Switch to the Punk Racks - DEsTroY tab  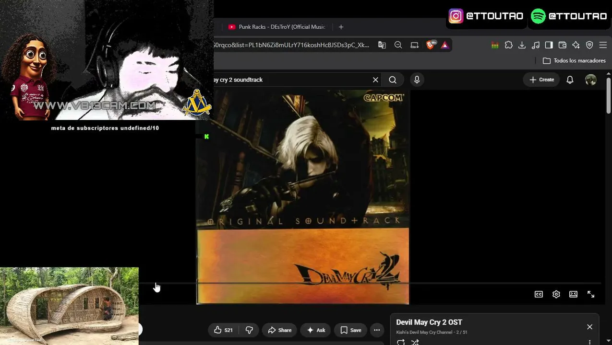(276, 27)
